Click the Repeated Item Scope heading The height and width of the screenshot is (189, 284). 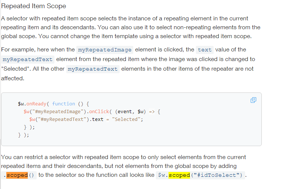[x=33, y=6]
